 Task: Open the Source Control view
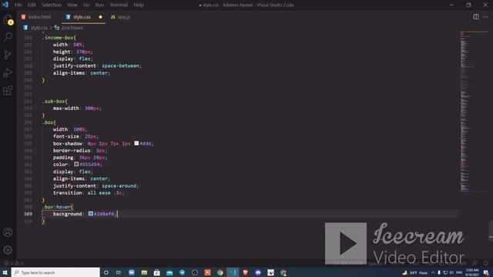click(x=8, y=55)
